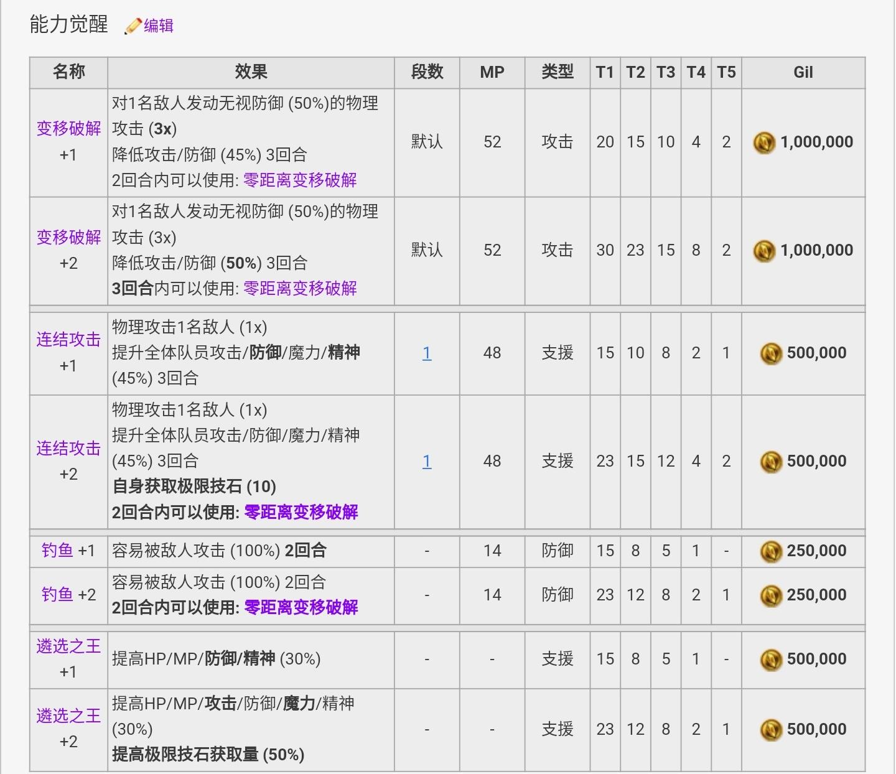Click the 名称 column header

pyautogui.click(x=68, y=72)
